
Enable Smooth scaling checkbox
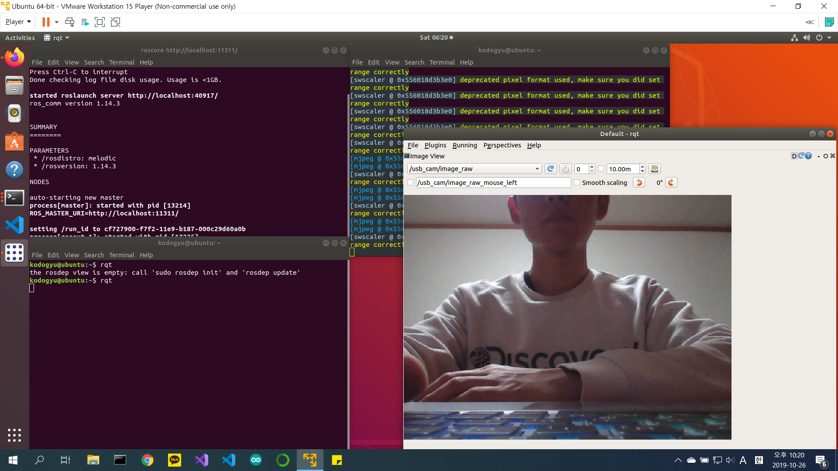click(577, 182)
